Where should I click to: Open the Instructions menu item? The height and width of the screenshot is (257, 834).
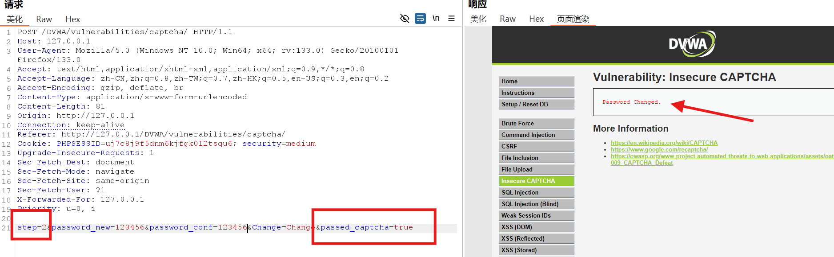pyautogui.click(x=537, y=93)
